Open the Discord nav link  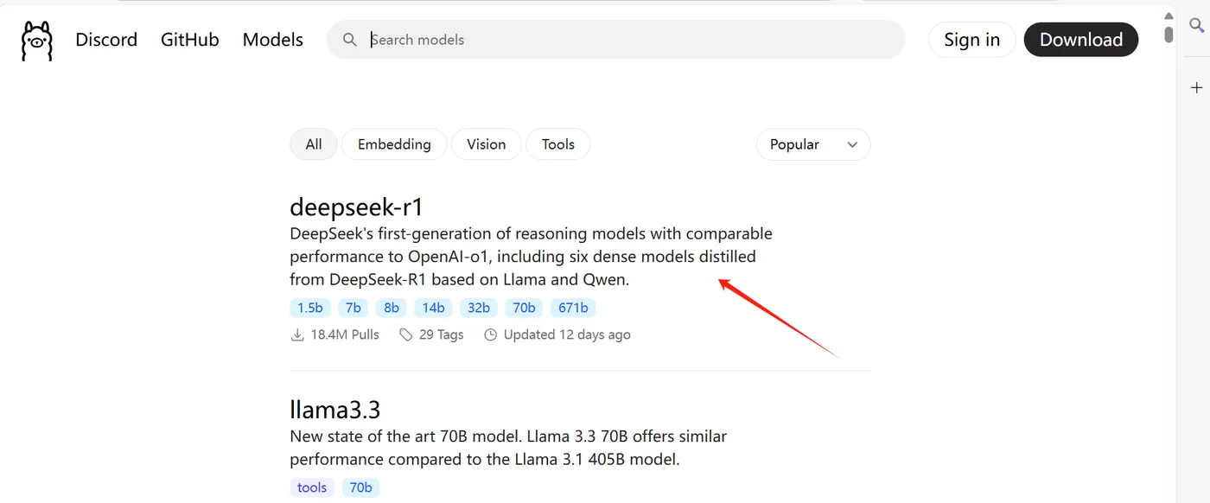pyautogui.click(x=106, y=40)
